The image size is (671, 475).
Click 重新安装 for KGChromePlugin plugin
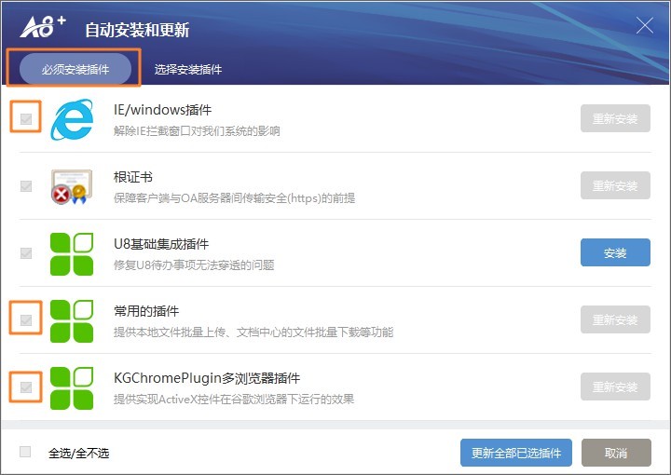coord(615,387)
